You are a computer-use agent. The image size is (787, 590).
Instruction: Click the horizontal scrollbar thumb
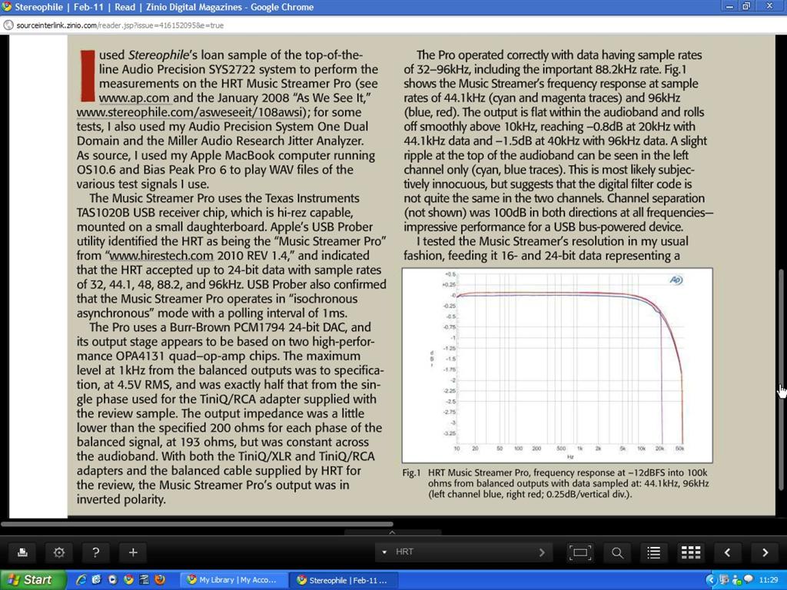[198, 524]
